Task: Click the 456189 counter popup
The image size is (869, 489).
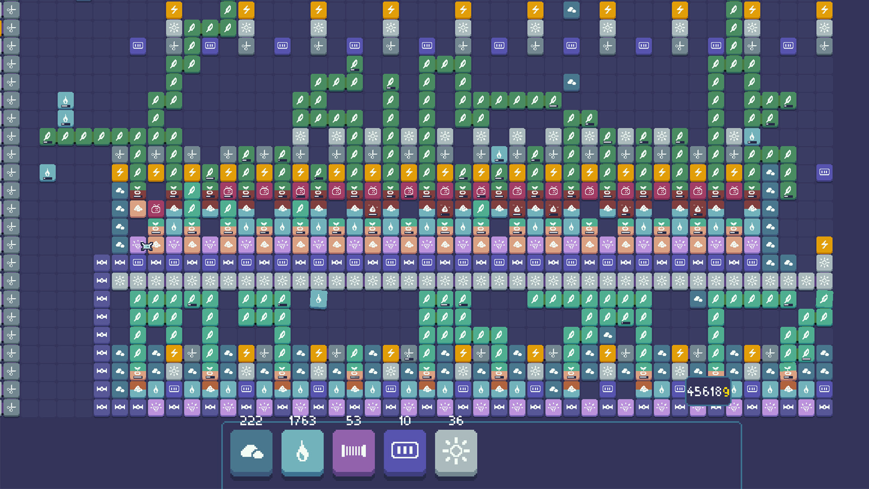Action: click(x=708, y=391)
